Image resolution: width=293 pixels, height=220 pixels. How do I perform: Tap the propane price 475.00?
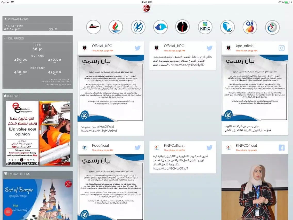(x=55, y=72)
